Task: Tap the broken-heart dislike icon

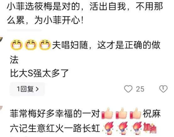Action: [163, 89]
